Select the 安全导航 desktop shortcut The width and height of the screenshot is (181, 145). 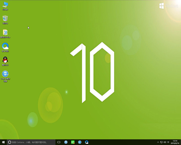[x=5, y=47]
